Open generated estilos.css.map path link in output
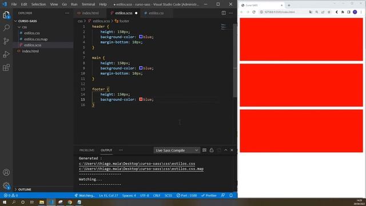 [141, 169]
